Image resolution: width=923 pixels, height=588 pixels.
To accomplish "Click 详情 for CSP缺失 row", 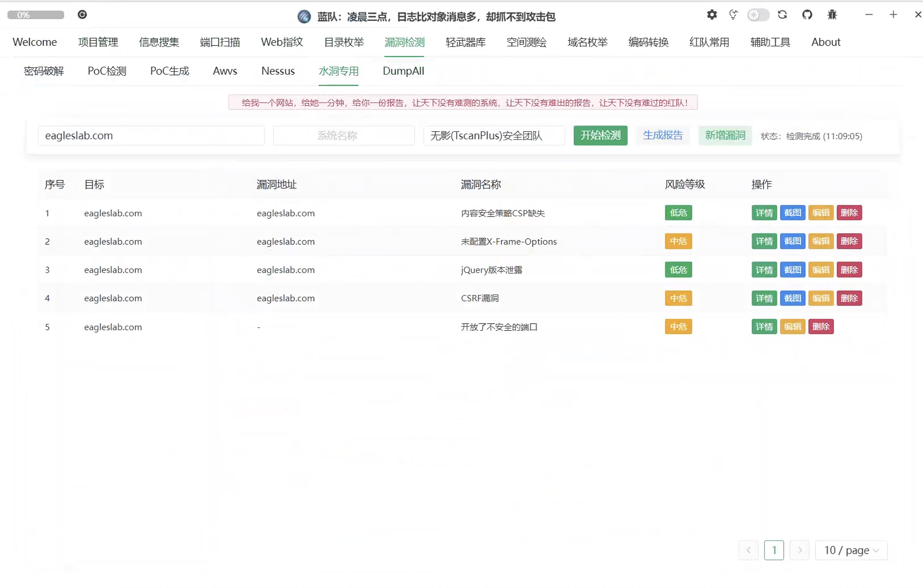I will 764,213.
